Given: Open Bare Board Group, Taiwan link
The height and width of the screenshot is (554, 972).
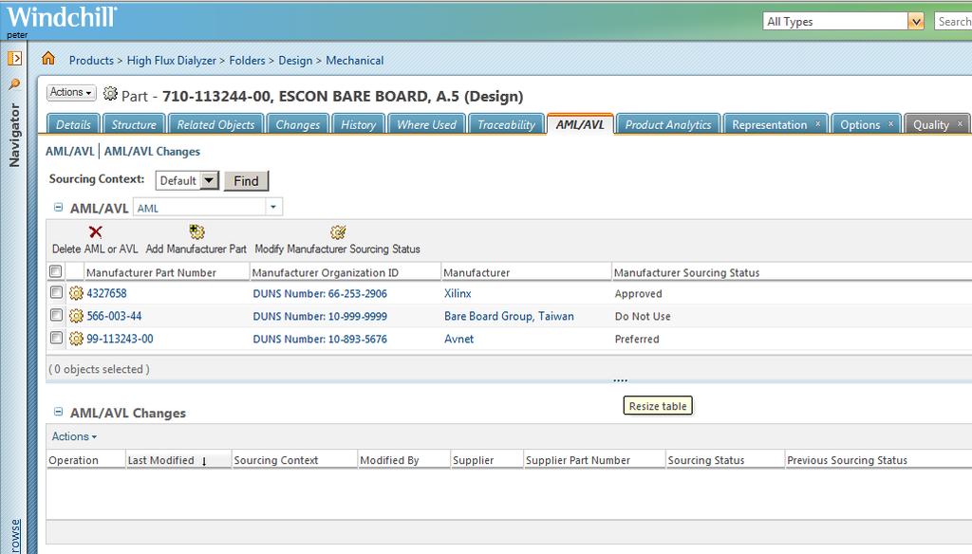Looking at the screenshot, I should tap(509, 316).
